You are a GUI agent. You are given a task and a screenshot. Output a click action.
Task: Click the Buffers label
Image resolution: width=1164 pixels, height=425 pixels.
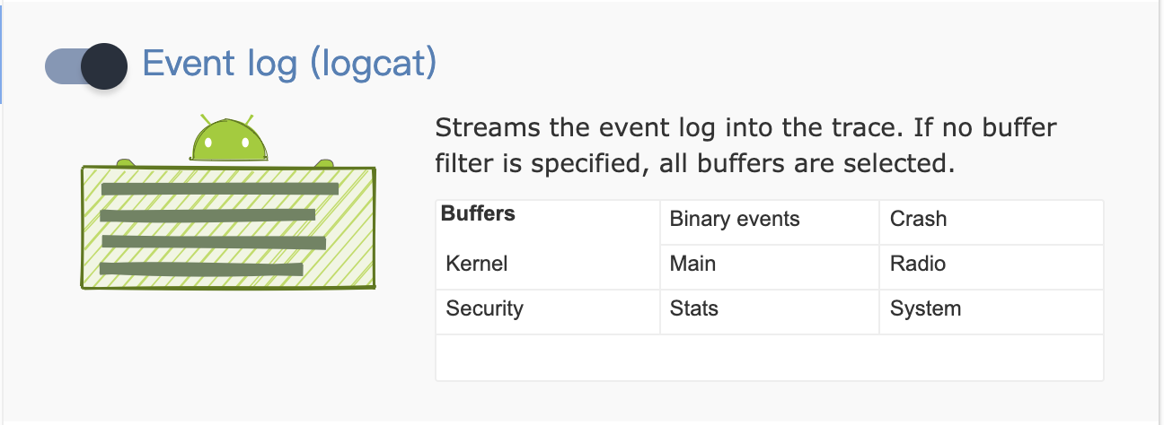pyautogui.click(x=478, y=214)
